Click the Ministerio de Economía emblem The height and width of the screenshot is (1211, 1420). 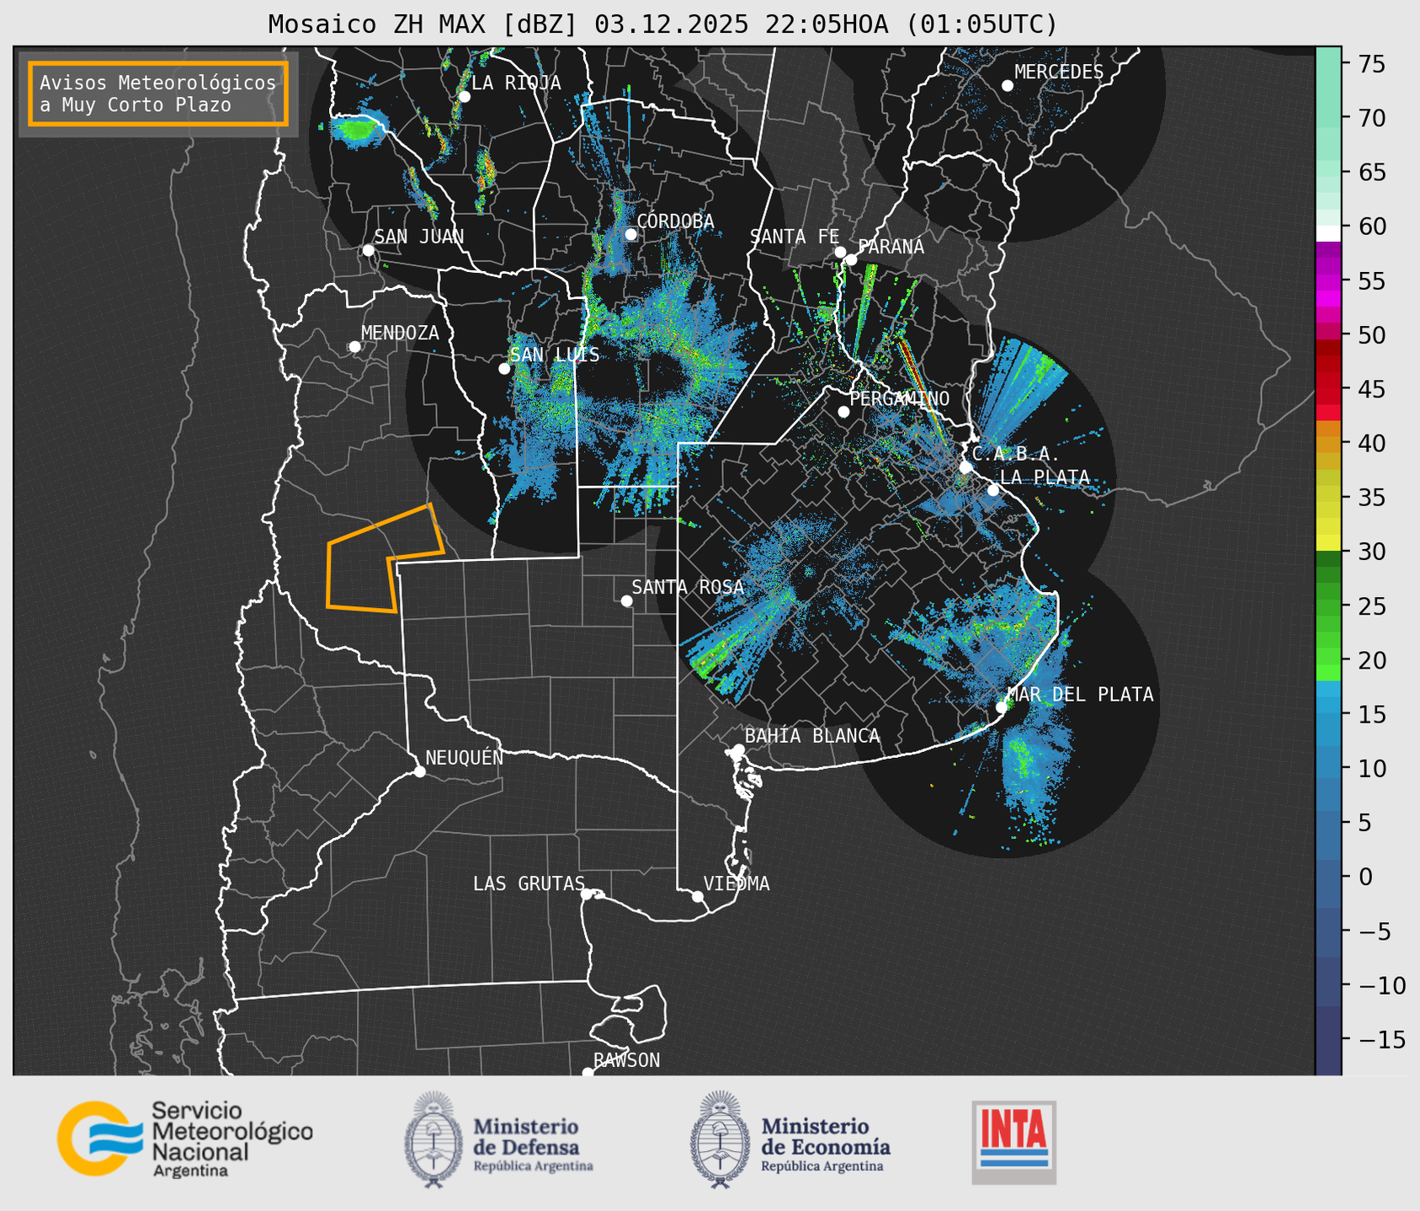pyautogui.click(x=719, y=1139)
